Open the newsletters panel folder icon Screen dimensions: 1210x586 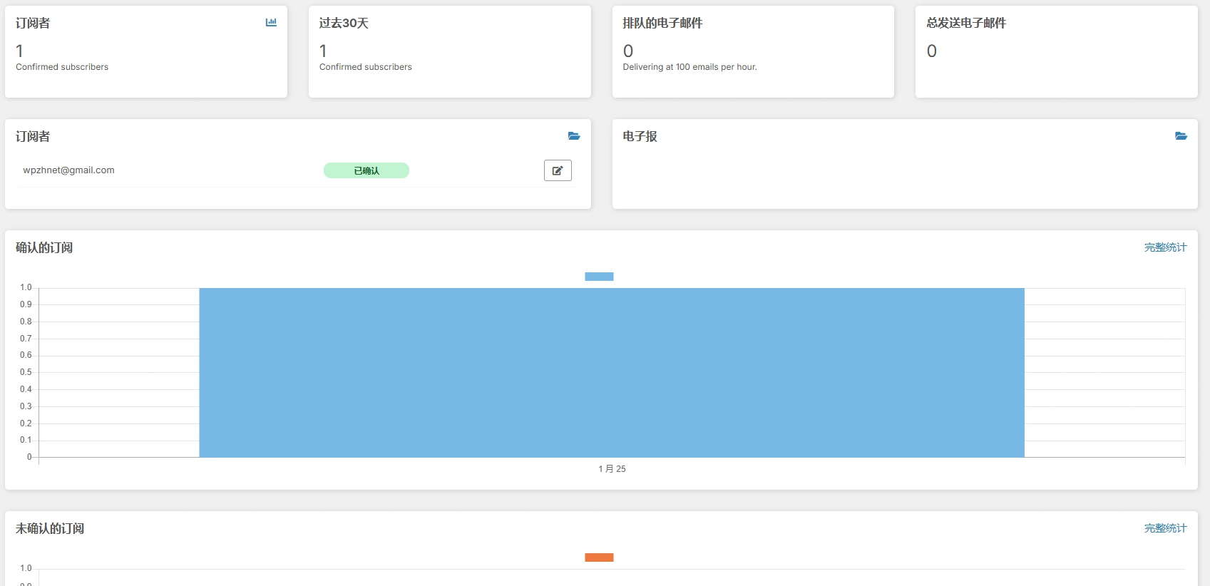(x=1181, y=136)
